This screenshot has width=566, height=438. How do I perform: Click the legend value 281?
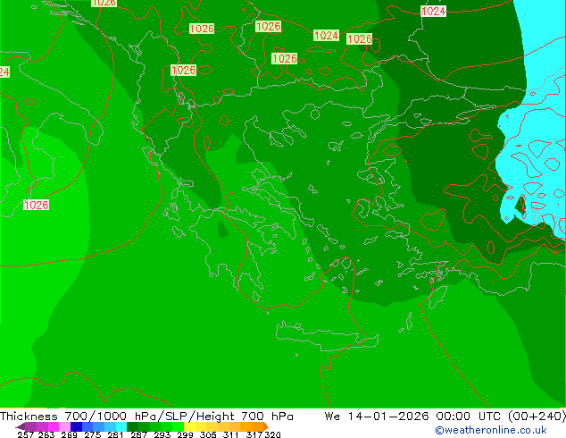[x=115, y=434]
